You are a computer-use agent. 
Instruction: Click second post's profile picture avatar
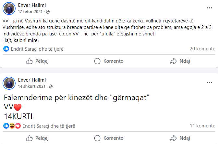click(x=9, y=83)
